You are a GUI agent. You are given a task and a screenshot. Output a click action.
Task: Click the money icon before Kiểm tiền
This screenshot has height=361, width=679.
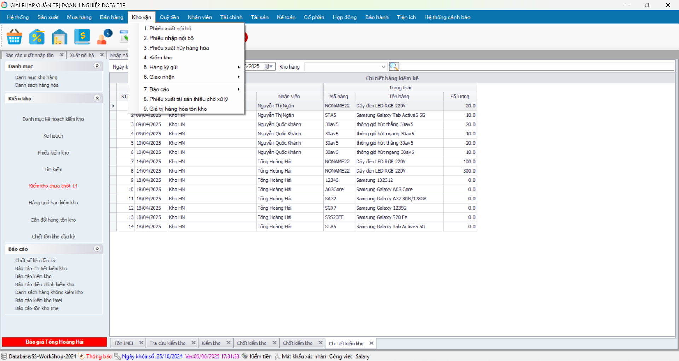[244, 356]
